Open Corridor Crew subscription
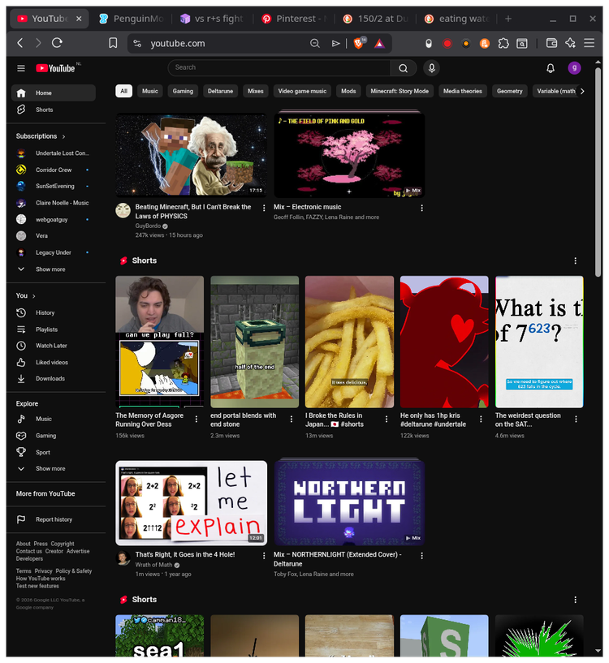Image resolution: width=609 pixels, height=663 pixels. point(54,170)
